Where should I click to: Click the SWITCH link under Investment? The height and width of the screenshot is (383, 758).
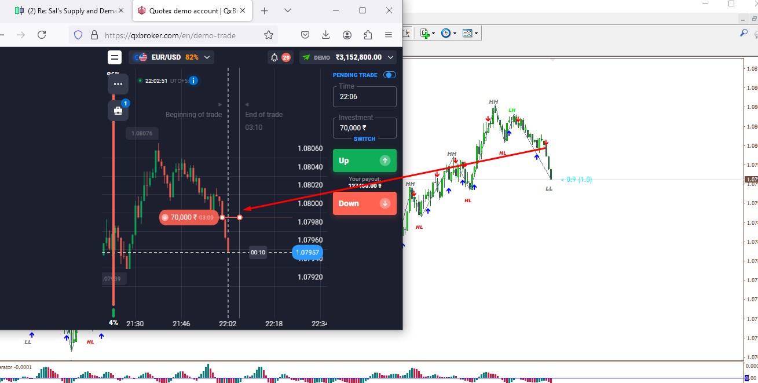[x=365, y=139]
